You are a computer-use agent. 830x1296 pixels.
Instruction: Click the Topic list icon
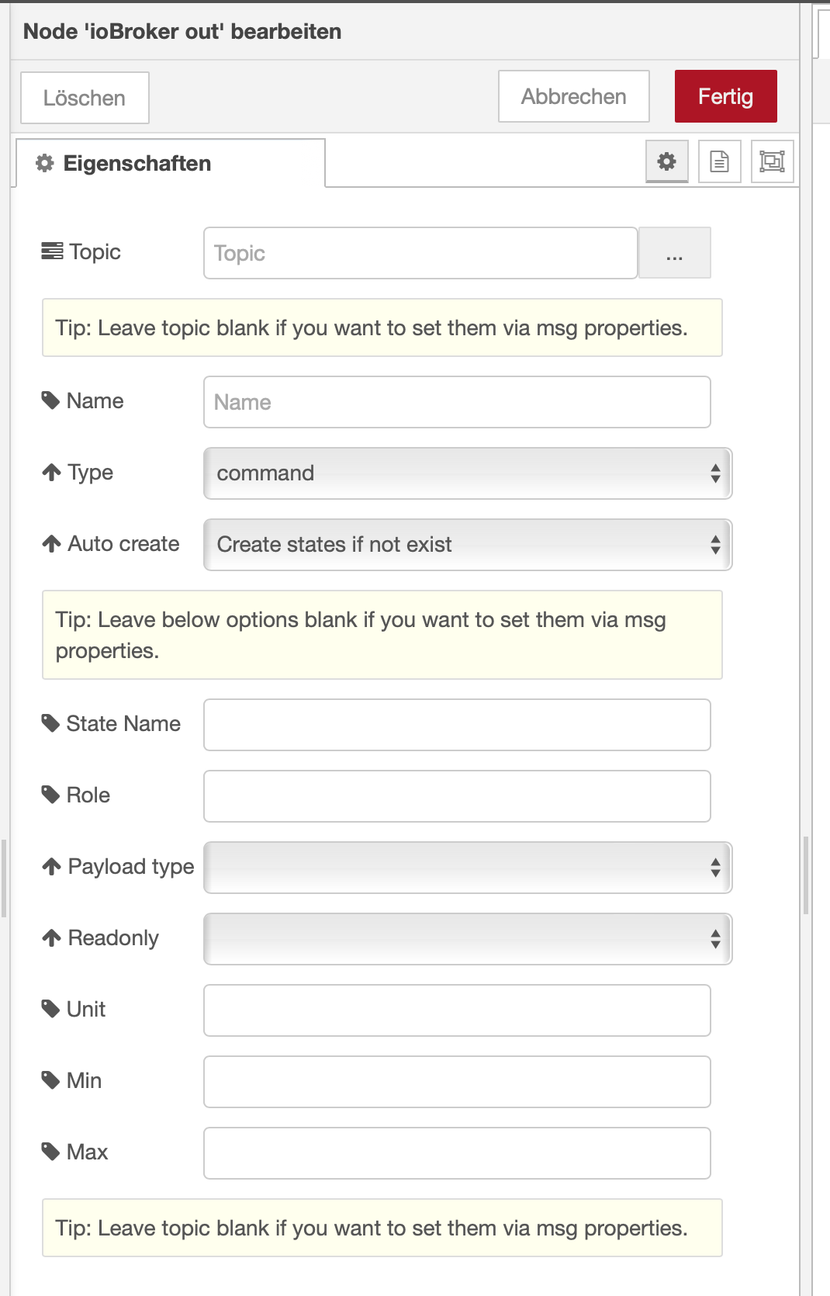coord(52,252)
